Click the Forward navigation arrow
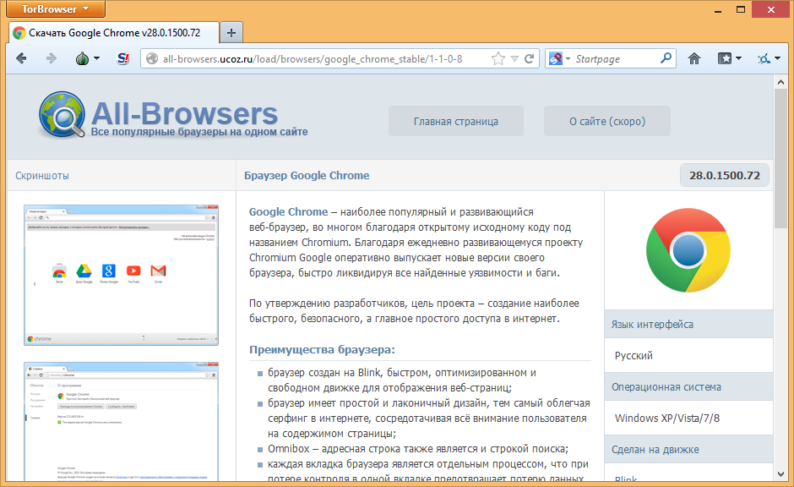Image resolution: width=794 pixels, height=487 pixels. coord(52,58)
